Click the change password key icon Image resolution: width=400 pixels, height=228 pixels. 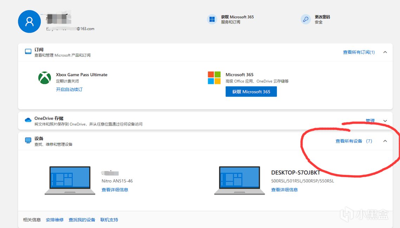pos(305,19)
